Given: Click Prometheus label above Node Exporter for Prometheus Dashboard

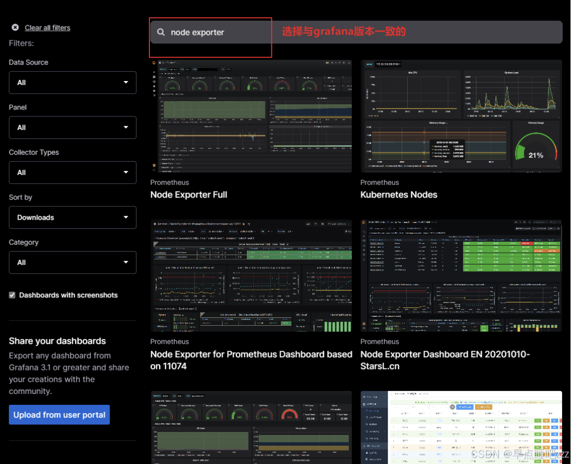Looking at the screenshot, I should point(170,342).
